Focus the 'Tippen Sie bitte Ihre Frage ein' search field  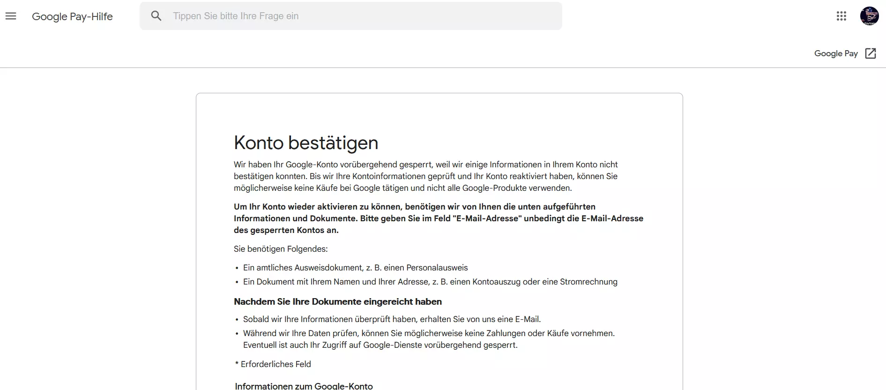(351, 16)
